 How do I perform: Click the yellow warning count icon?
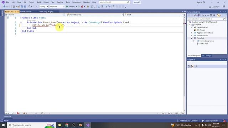pos(24,113)
